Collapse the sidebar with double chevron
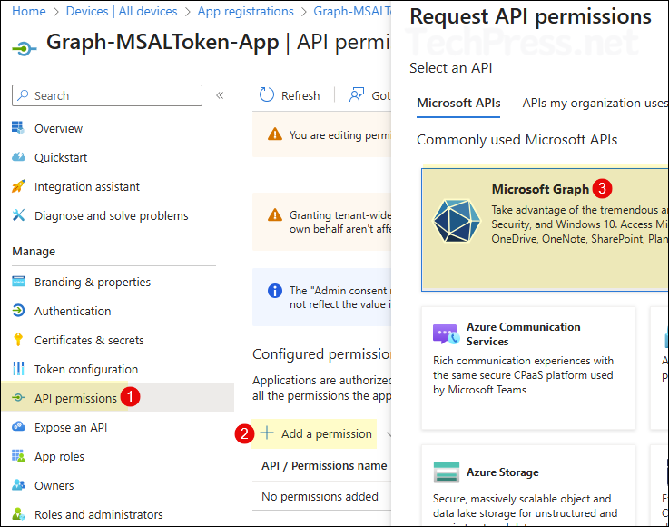 220,95
